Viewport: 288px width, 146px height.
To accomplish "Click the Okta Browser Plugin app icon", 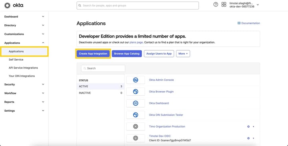I will pos(136,92).
